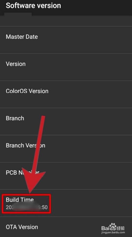132x237 pixels.
Task: Tap the empty row above Master Date
Action: pos(66,21)
